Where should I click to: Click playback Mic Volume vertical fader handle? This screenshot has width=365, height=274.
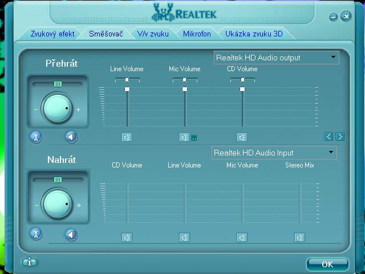pos(185,89)
